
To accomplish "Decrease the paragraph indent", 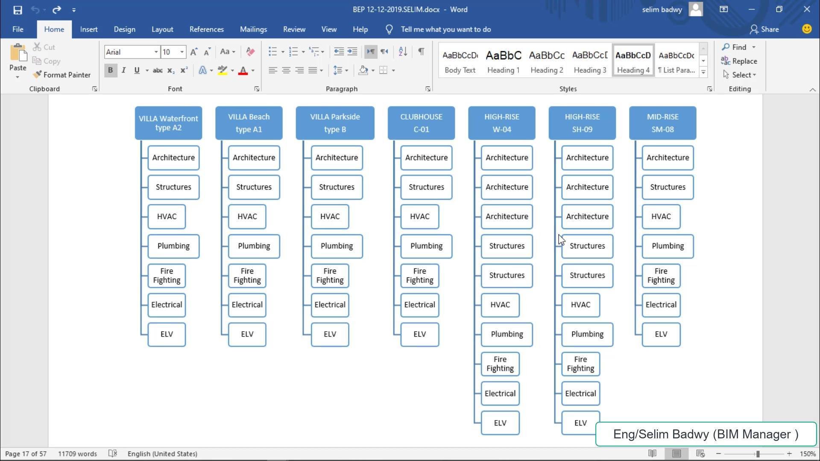I will [x=339, y=52].
